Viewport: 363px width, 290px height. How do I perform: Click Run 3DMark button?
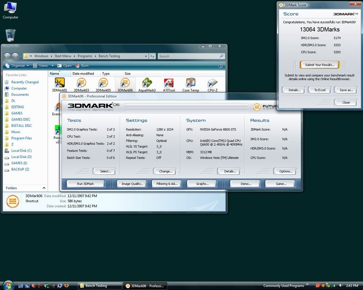pyautogui.click(x=85, y=184)
